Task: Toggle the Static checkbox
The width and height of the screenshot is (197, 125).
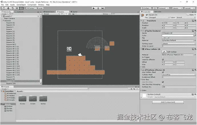Action: pyautogui.click(x=188, y=15)
